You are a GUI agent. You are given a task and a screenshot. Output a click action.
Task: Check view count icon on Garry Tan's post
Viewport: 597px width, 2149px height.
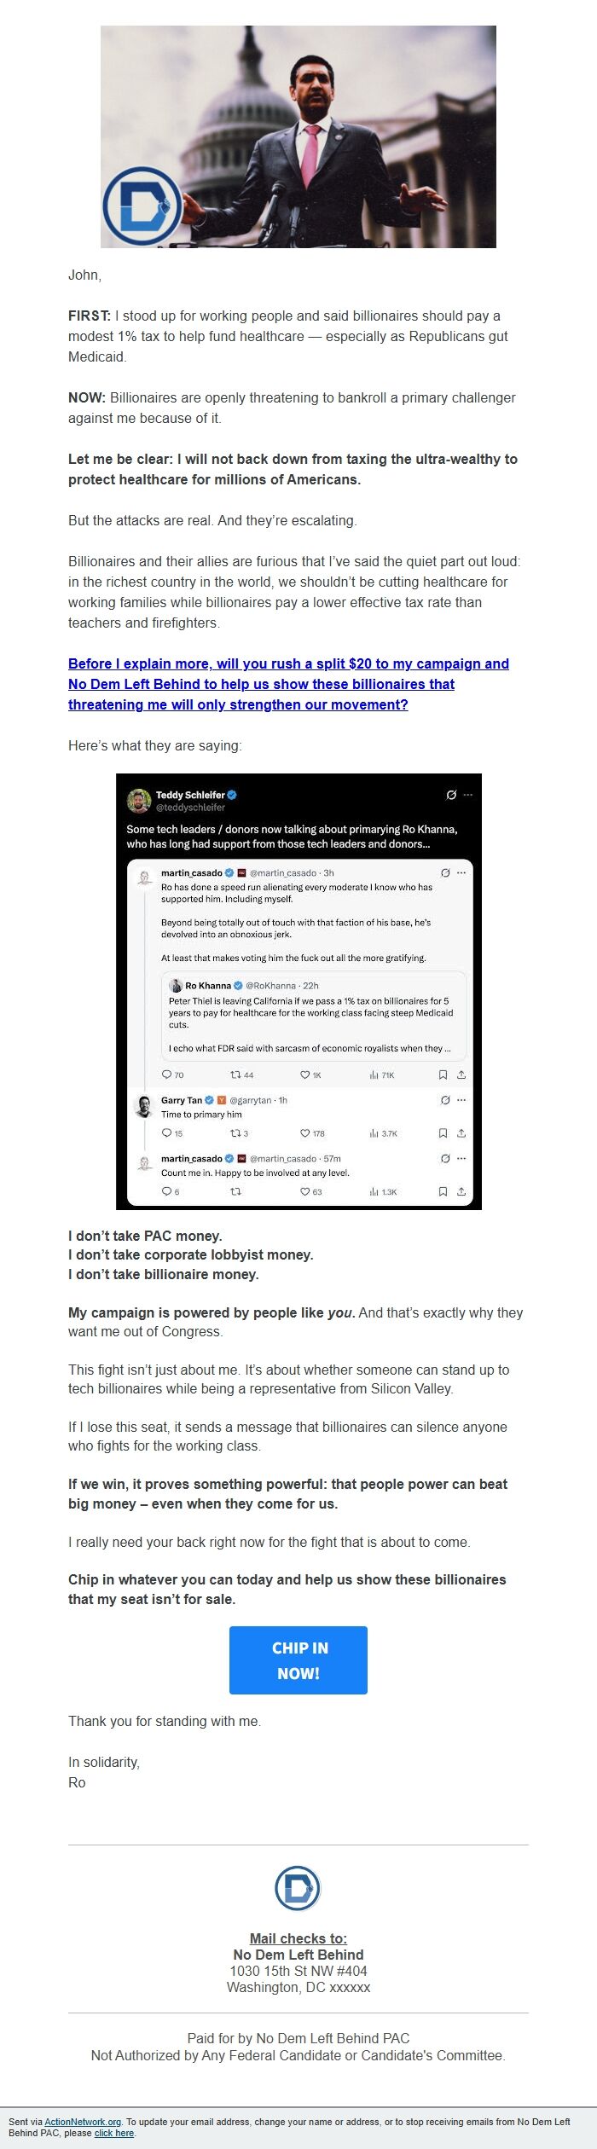pyautogui.click(x=373, y=1132)
